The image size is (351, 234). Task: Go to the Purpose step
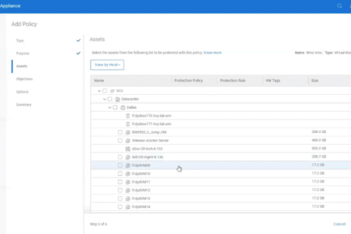tap(23, 53)
